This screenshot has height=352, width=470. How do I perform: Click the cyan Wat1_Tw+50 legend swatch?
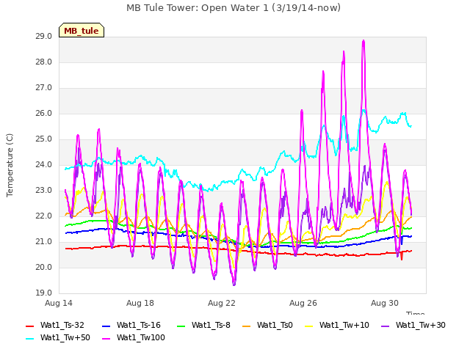(30, 339)
